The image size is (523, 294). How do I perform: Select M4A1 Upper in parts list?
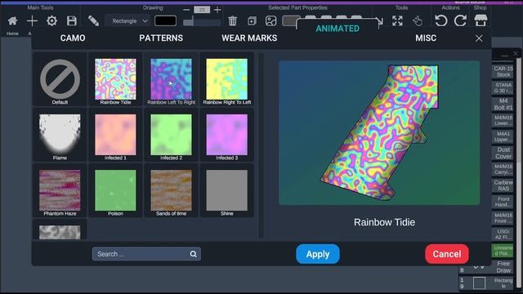[503, 136]
